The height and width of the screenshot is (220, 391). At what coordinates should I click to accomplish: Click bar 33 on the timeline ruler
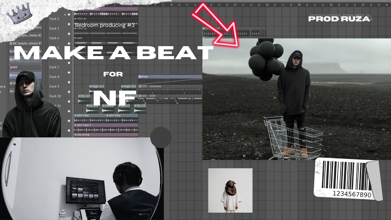tap(331, 5)
